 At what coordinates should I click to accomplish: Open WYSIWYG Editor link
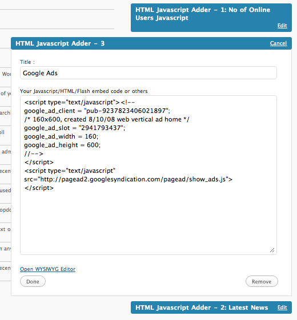pyautogui.click(x=47, y=269)
